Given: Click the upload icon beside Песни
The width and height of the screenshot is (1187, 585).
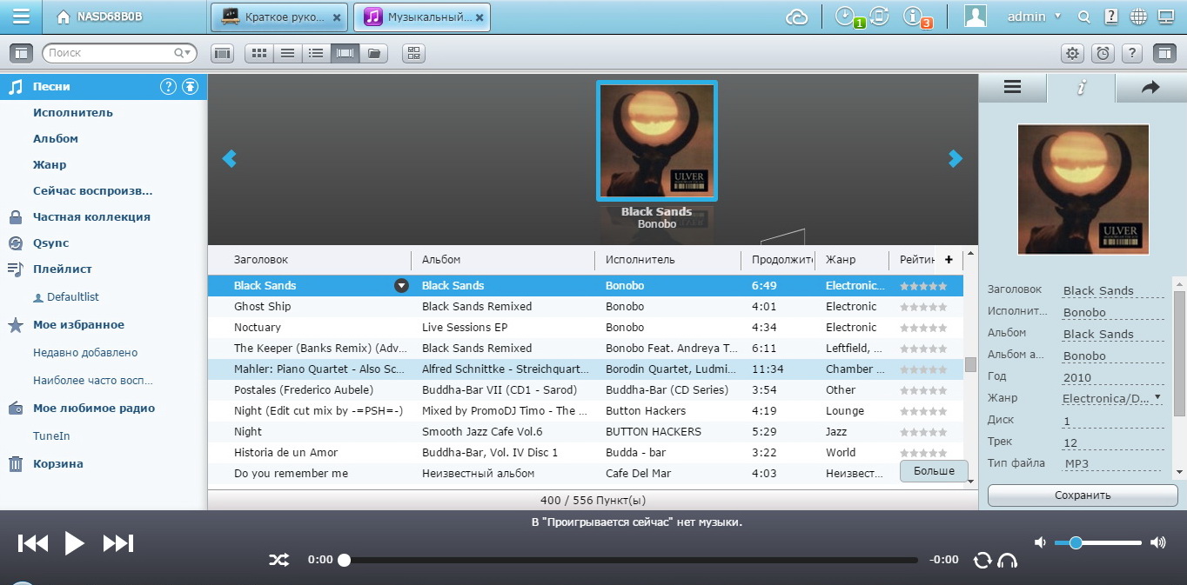Looking at the screenshot, I should (x=191, y=86).
